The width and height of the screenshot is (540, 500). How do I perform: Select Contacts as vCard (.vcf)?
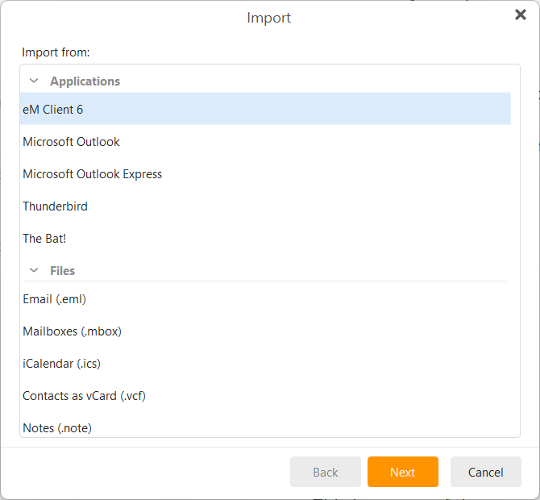265,396
